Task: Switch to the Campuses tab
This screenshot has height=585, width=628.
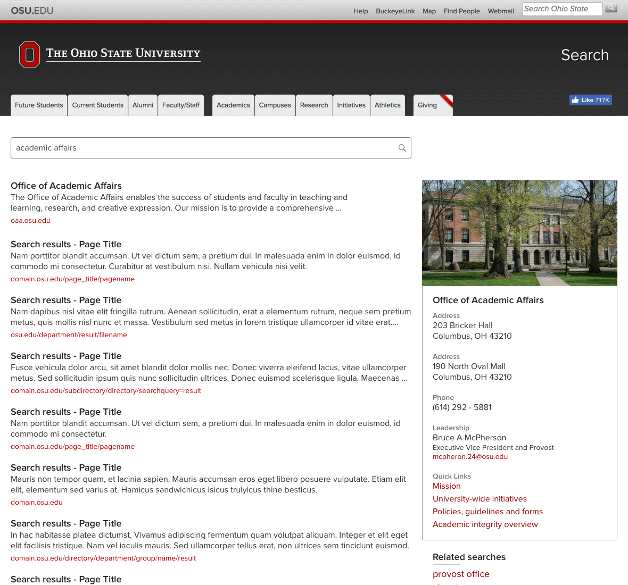Action: point(275,105)
